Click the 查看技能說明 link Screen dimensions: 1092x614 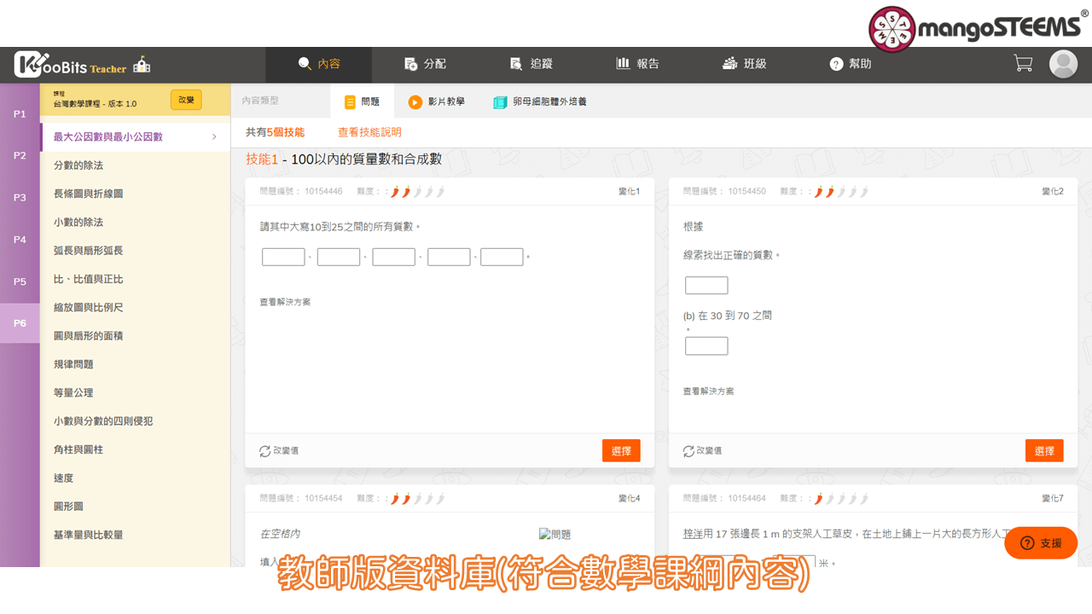pyautogui.click(x=369, y=132)
